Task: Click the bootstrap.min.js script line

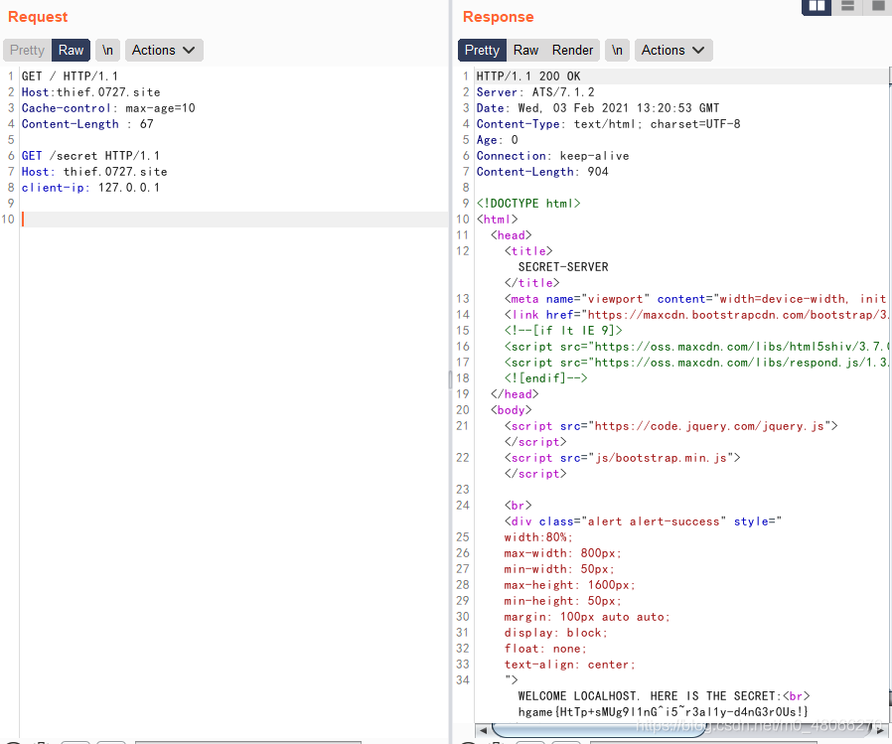Action: (x=623, y=458)
